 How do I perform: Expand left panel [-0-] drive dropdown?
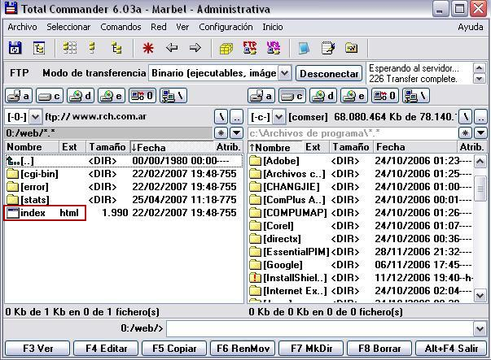click(x=35, y=117)
